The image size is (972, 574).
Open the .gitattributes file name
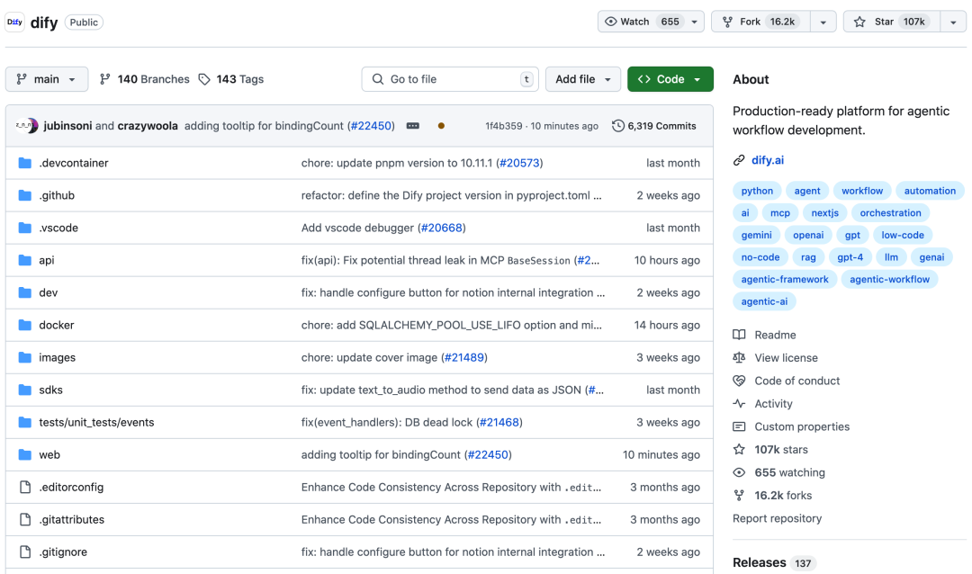click(x=71, y=520)
